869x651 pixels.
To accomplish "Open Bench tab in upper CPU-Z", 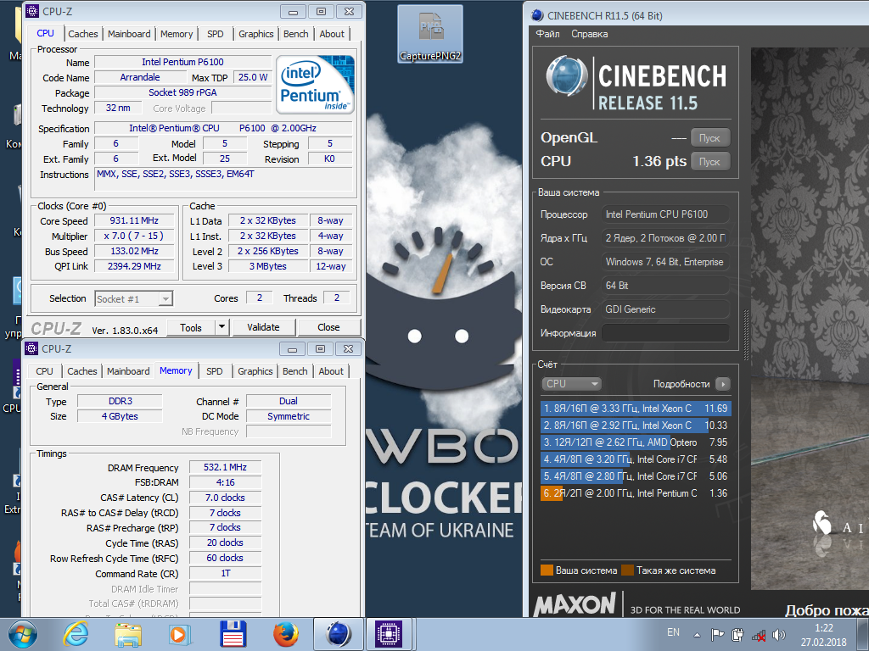I will [x=295, y=34].
